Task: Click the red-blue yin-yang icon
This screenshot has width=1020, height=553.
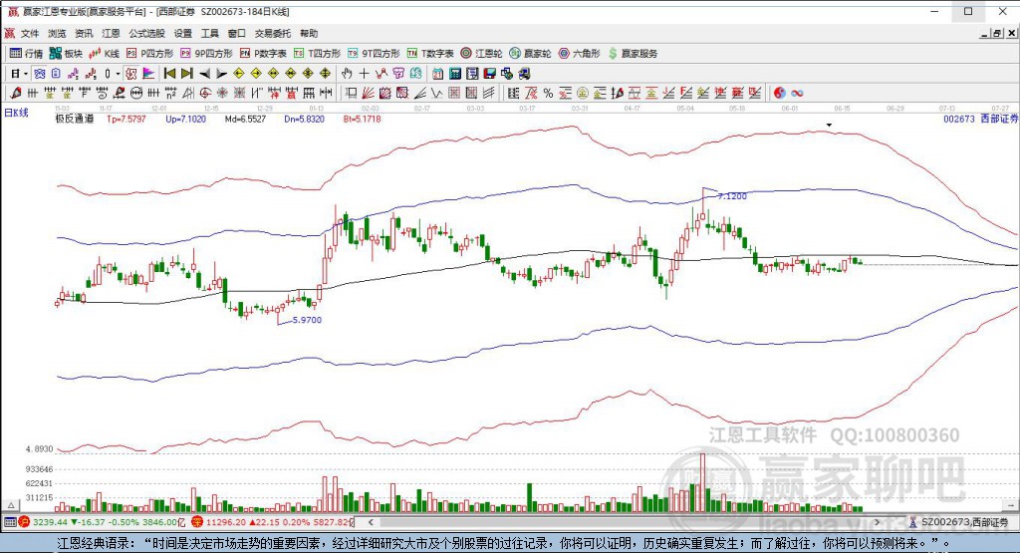Action: 779,93
